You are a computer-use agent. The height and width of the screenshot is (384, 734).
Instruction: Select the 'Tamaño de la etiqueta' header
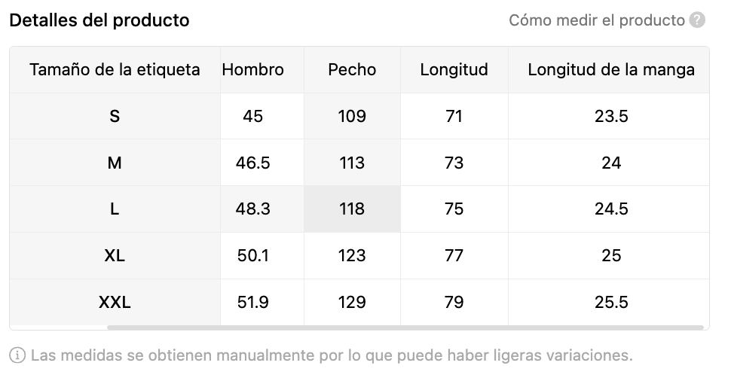coord(115,70)
